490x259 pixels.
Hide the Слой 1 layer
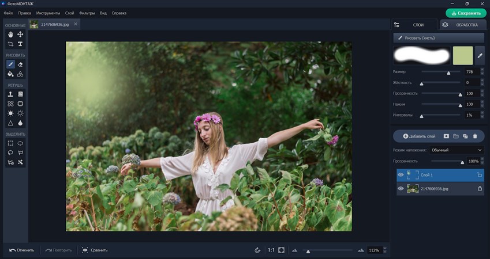coord(401,174)
